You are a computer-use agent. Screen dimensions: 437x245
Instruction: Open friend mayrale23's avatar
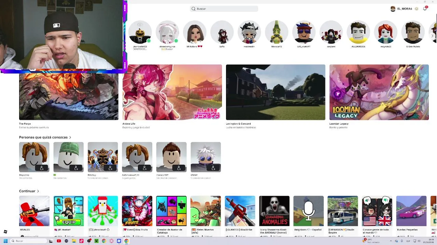[386, 32]
